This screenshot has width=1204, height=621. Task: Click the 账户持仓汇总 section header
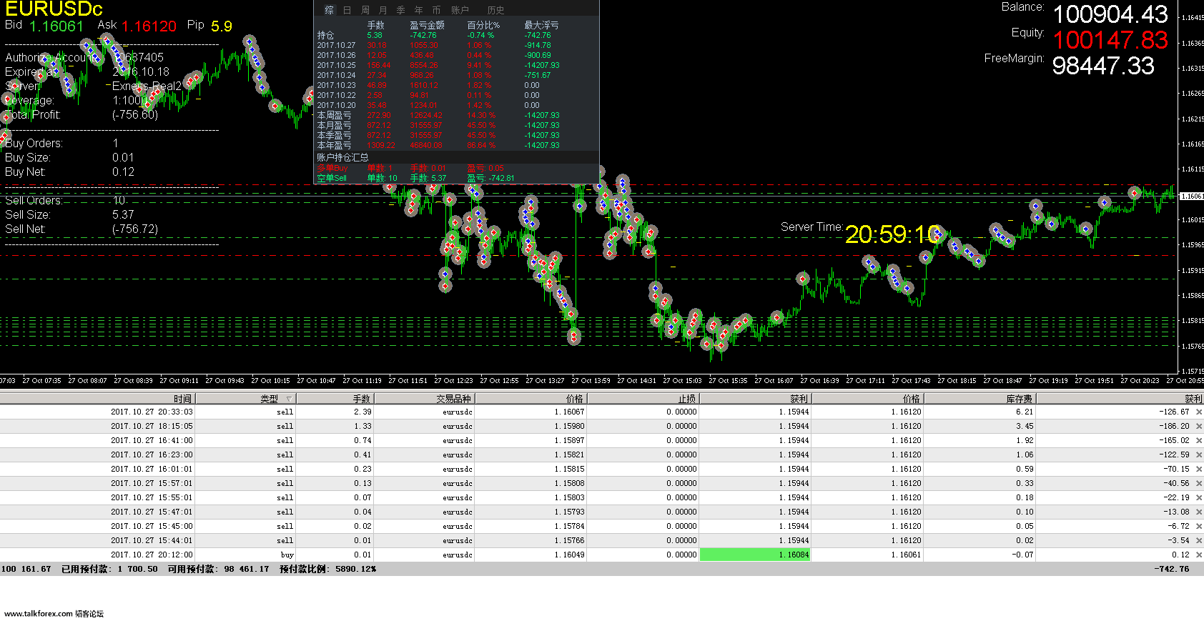pyautogui.click(x=342, y=157)
